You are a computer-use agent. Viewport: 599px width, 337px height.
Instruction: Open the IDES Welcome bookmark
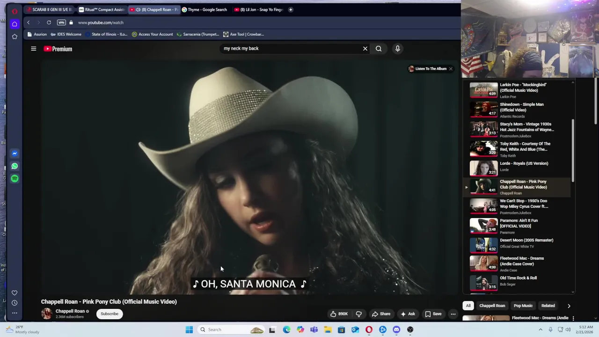[66, 34]
